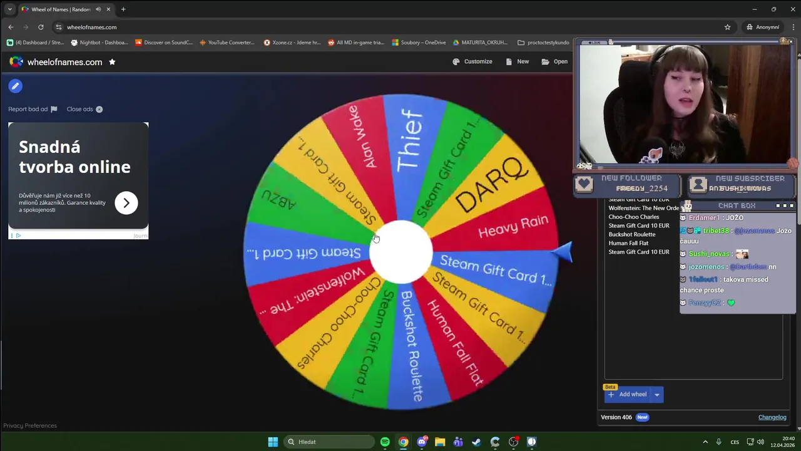Click the ABZU wheel slice

(279, 199)
